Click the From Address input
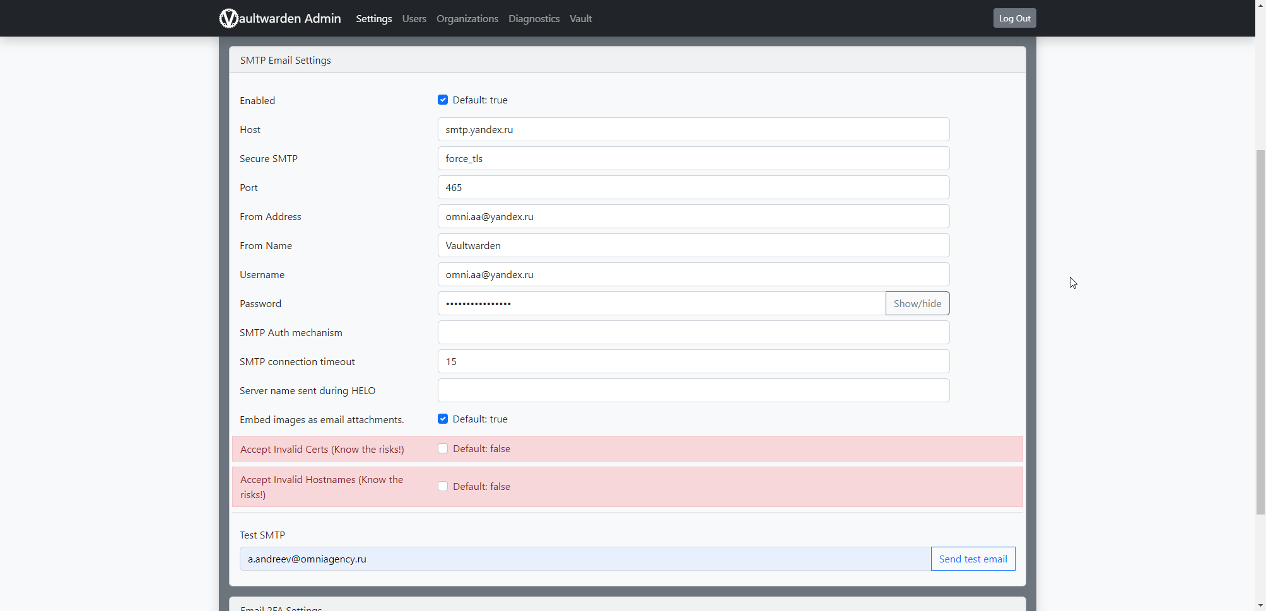Screen dimensions: 1266x611 (x=693, y=216)
